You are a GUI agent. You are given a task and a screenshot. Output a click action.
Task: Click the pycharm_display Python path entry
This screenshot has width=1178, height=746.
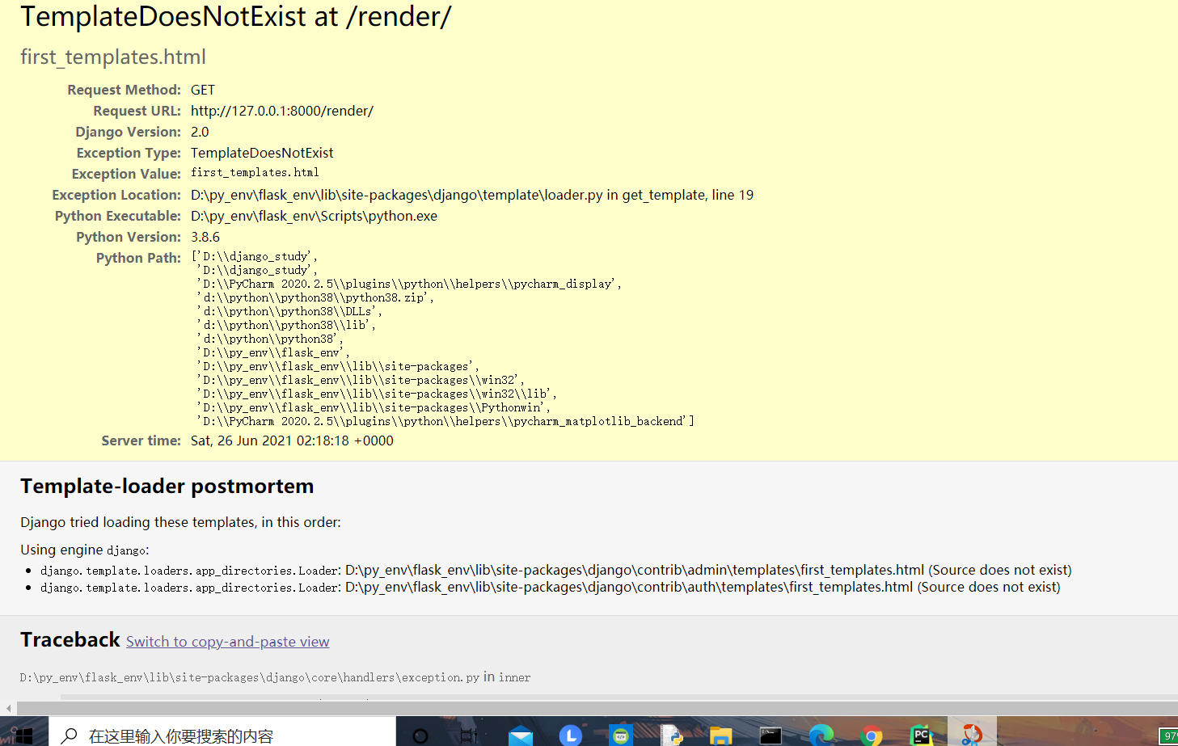pyautogui.click(x=409, y=284)
